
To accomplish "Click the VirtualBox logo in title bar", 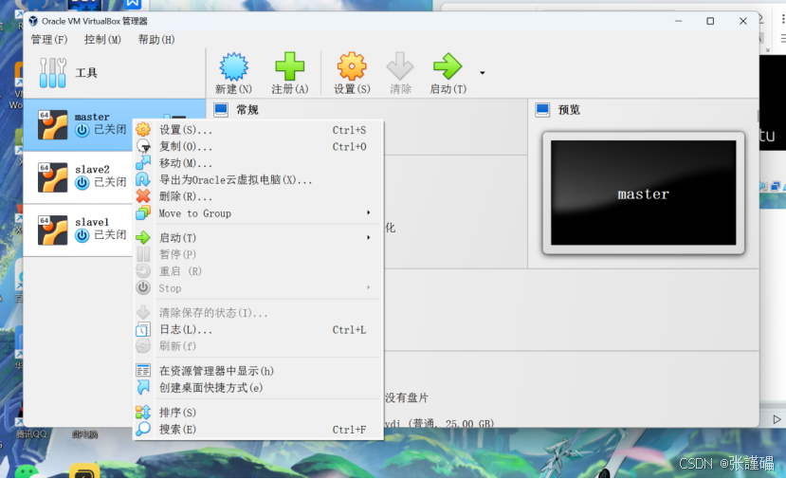I will click(x=33, y=21).
